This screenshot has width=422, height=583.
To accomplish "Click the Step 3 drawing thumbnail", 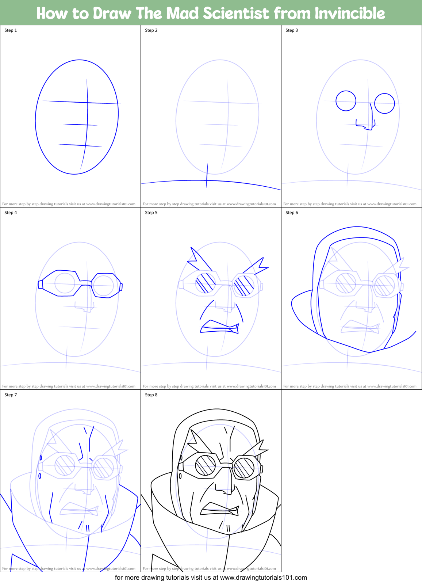I will pos(352,116).
